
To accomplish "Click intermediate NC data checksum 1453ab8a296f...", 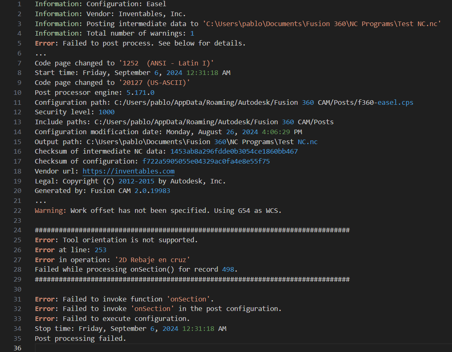I will pos(234,151).
